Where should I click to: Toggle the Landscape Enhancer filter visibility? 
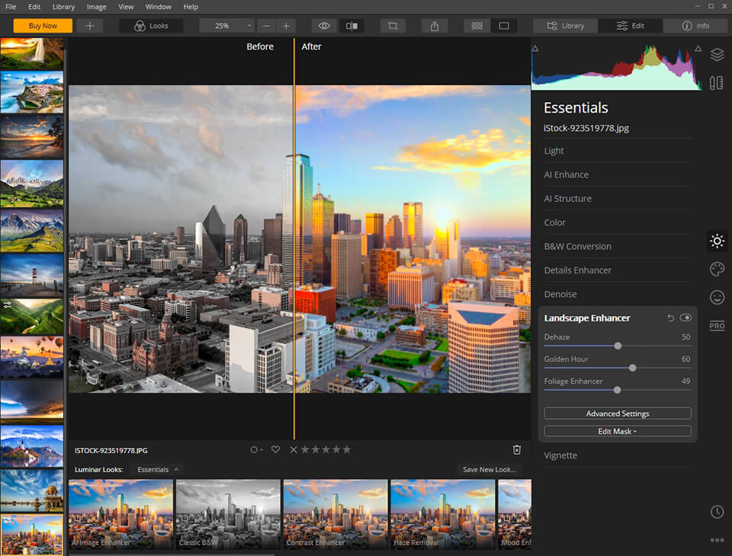[x=685, y=318]
